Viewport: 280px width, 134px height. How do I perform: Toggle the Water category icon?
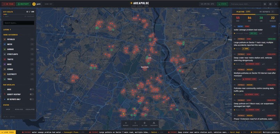(x=5, y=44)
